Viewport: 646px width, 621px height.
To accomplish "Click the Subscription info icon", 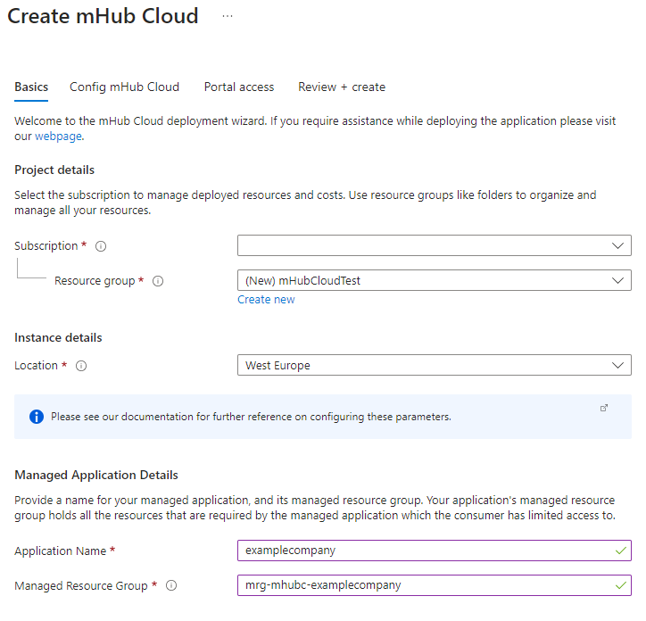I will (101, 246).
